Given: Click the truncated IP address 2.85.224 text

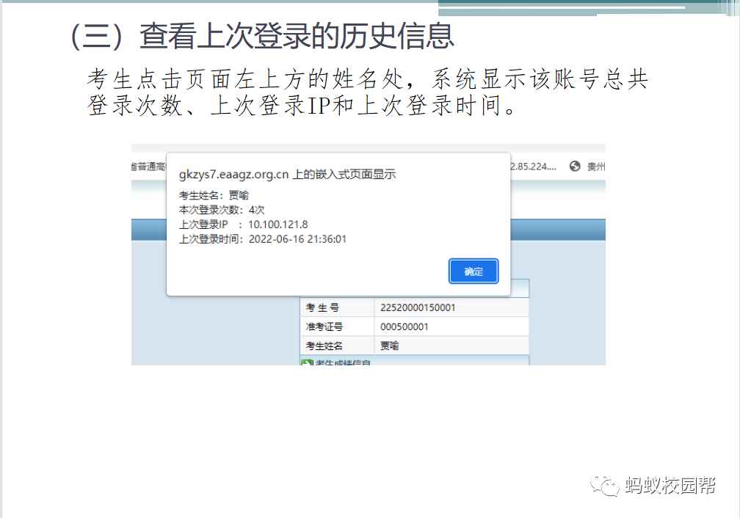Looking at the screenshot, I should [x=533, y=167].
